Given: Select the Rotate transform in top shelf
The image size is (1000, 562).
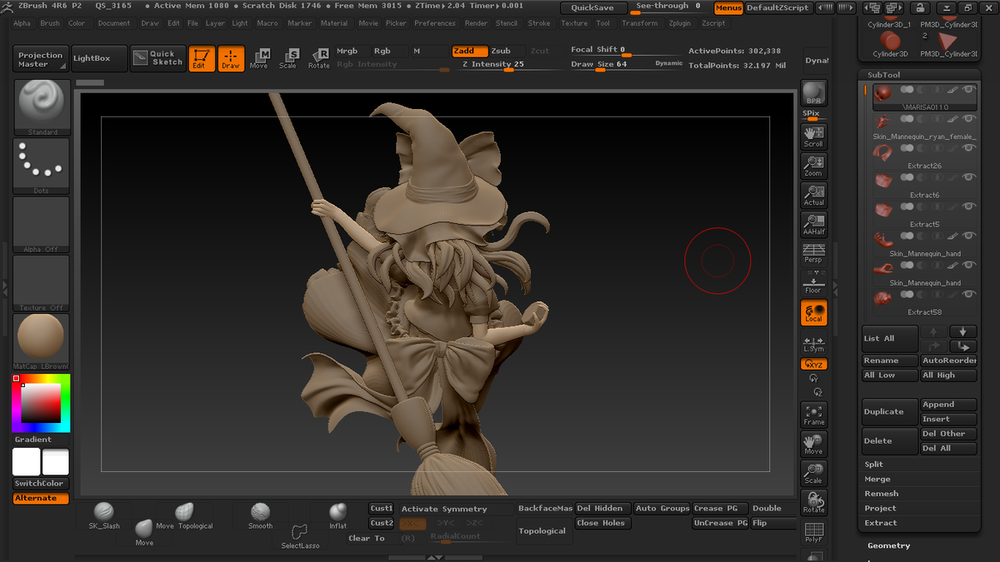Looking at the screenshot, I should 319,58.
